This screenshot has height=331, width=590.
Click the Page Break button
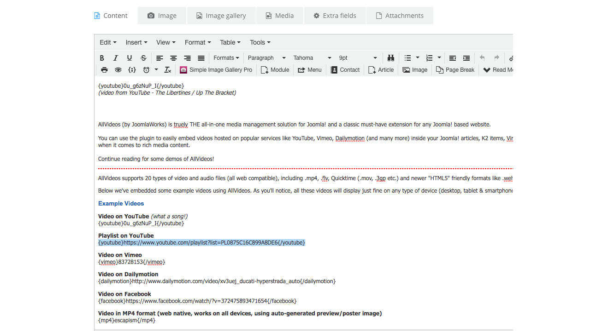(455, 70)
